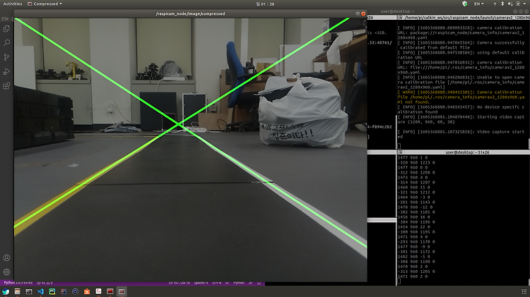The image size is (530, 297).
Task: Click the VS Code File menu
Action: pyautogui.click(x=5, y=19)
